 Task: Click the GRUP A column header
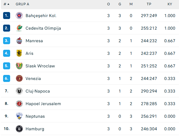point(22,4)
